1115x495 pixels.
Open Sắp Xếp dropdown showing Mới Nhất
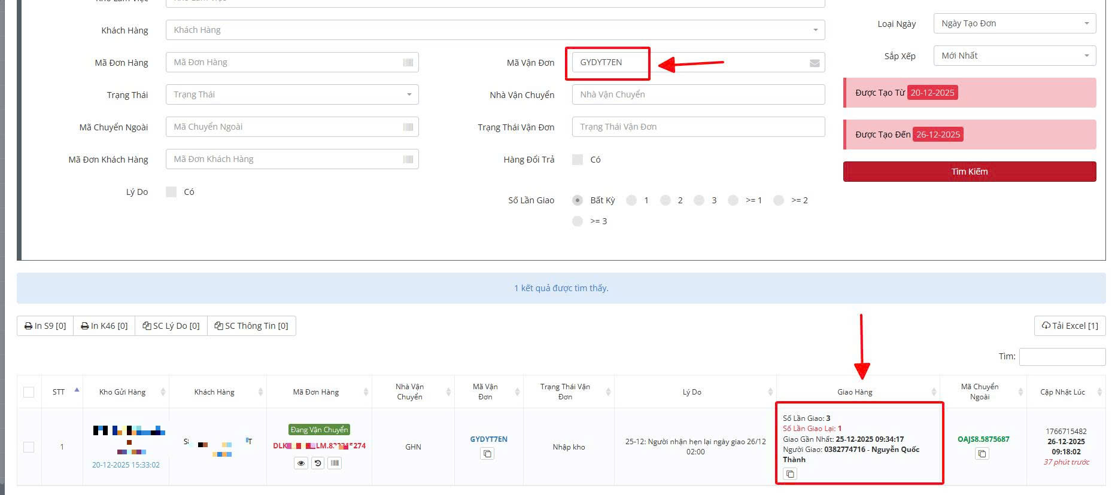[1014, 56]
